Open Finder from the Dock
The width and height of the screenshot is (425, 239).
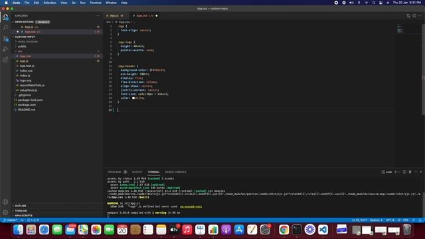[18, 230]
